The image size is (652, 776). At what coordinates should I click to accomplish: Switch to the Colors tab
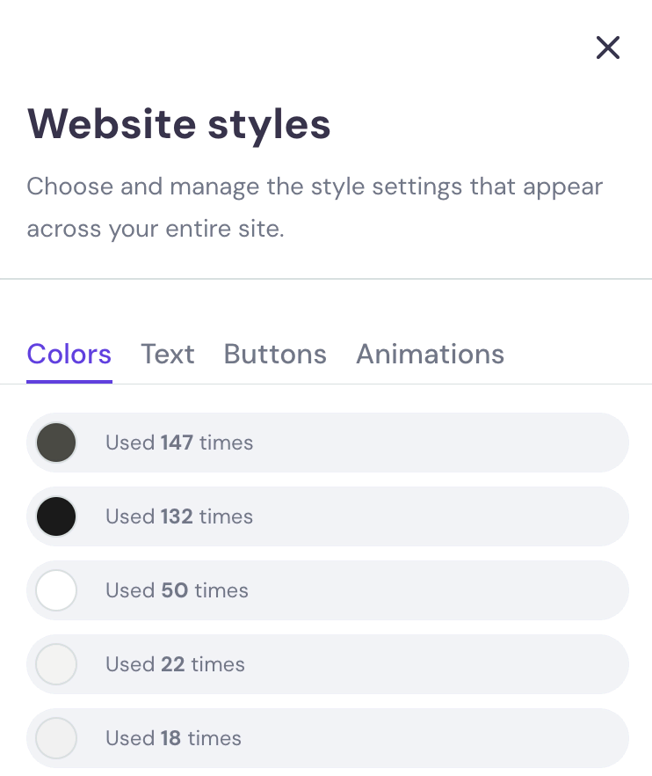tap(69, 354)
